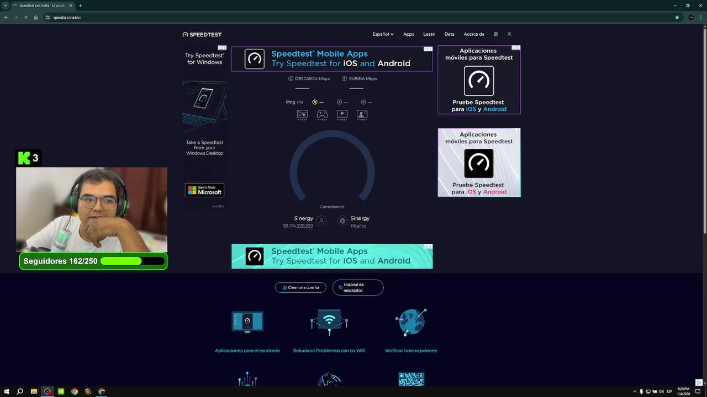The width and height of the screenshot is (707, 397).
Task: Open the Español language dropdown
Action: coord(383,34)
